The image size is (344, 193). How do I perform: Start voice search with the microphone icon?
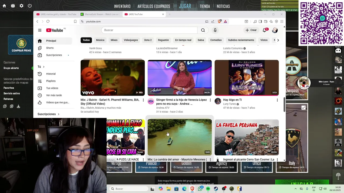215,30
